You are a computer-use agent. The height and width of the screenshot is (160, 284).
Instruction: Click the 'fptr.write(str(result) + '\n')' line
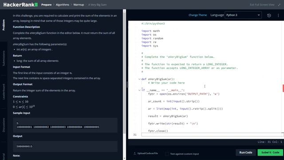173,124
